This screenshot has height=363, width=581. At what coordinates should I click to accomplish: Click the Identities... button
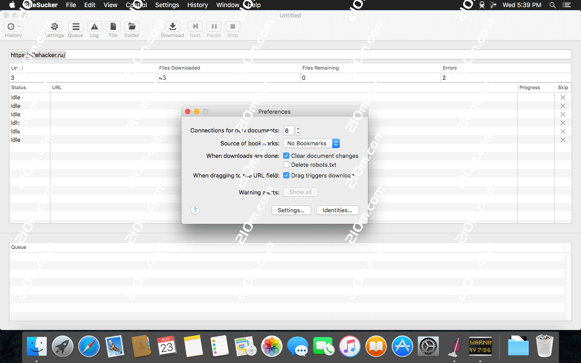point(337,210)
